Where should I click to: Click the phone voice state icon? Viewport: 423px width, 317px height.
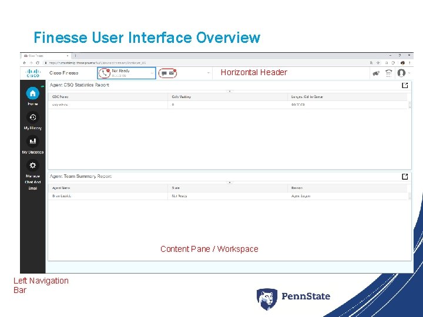coord(105,73)
